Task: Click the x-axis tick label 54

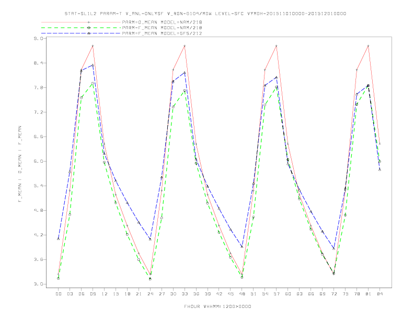Action: [x=265, y=294]
